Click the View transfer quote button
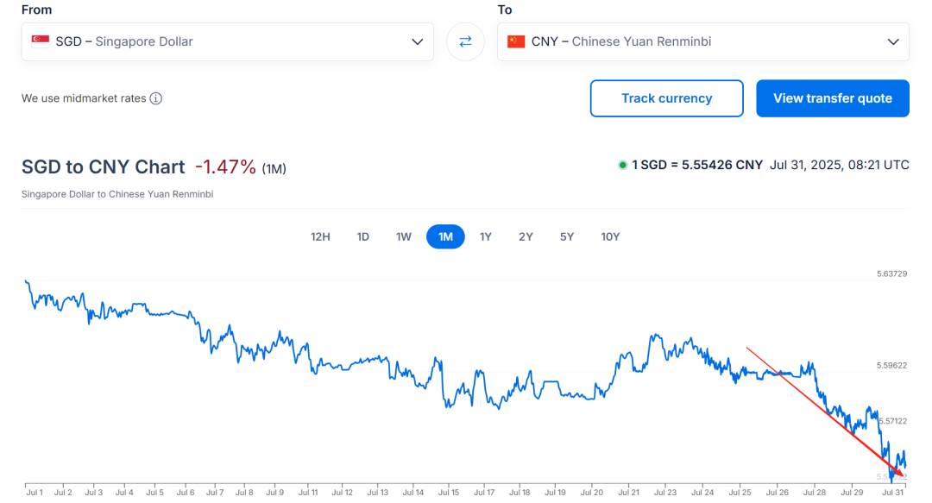932x503 pixels. pyautogui.click(x=832, y=98)
